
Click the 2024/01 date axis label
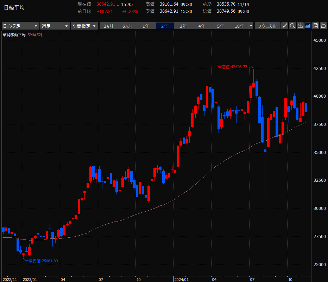(182, 280)
